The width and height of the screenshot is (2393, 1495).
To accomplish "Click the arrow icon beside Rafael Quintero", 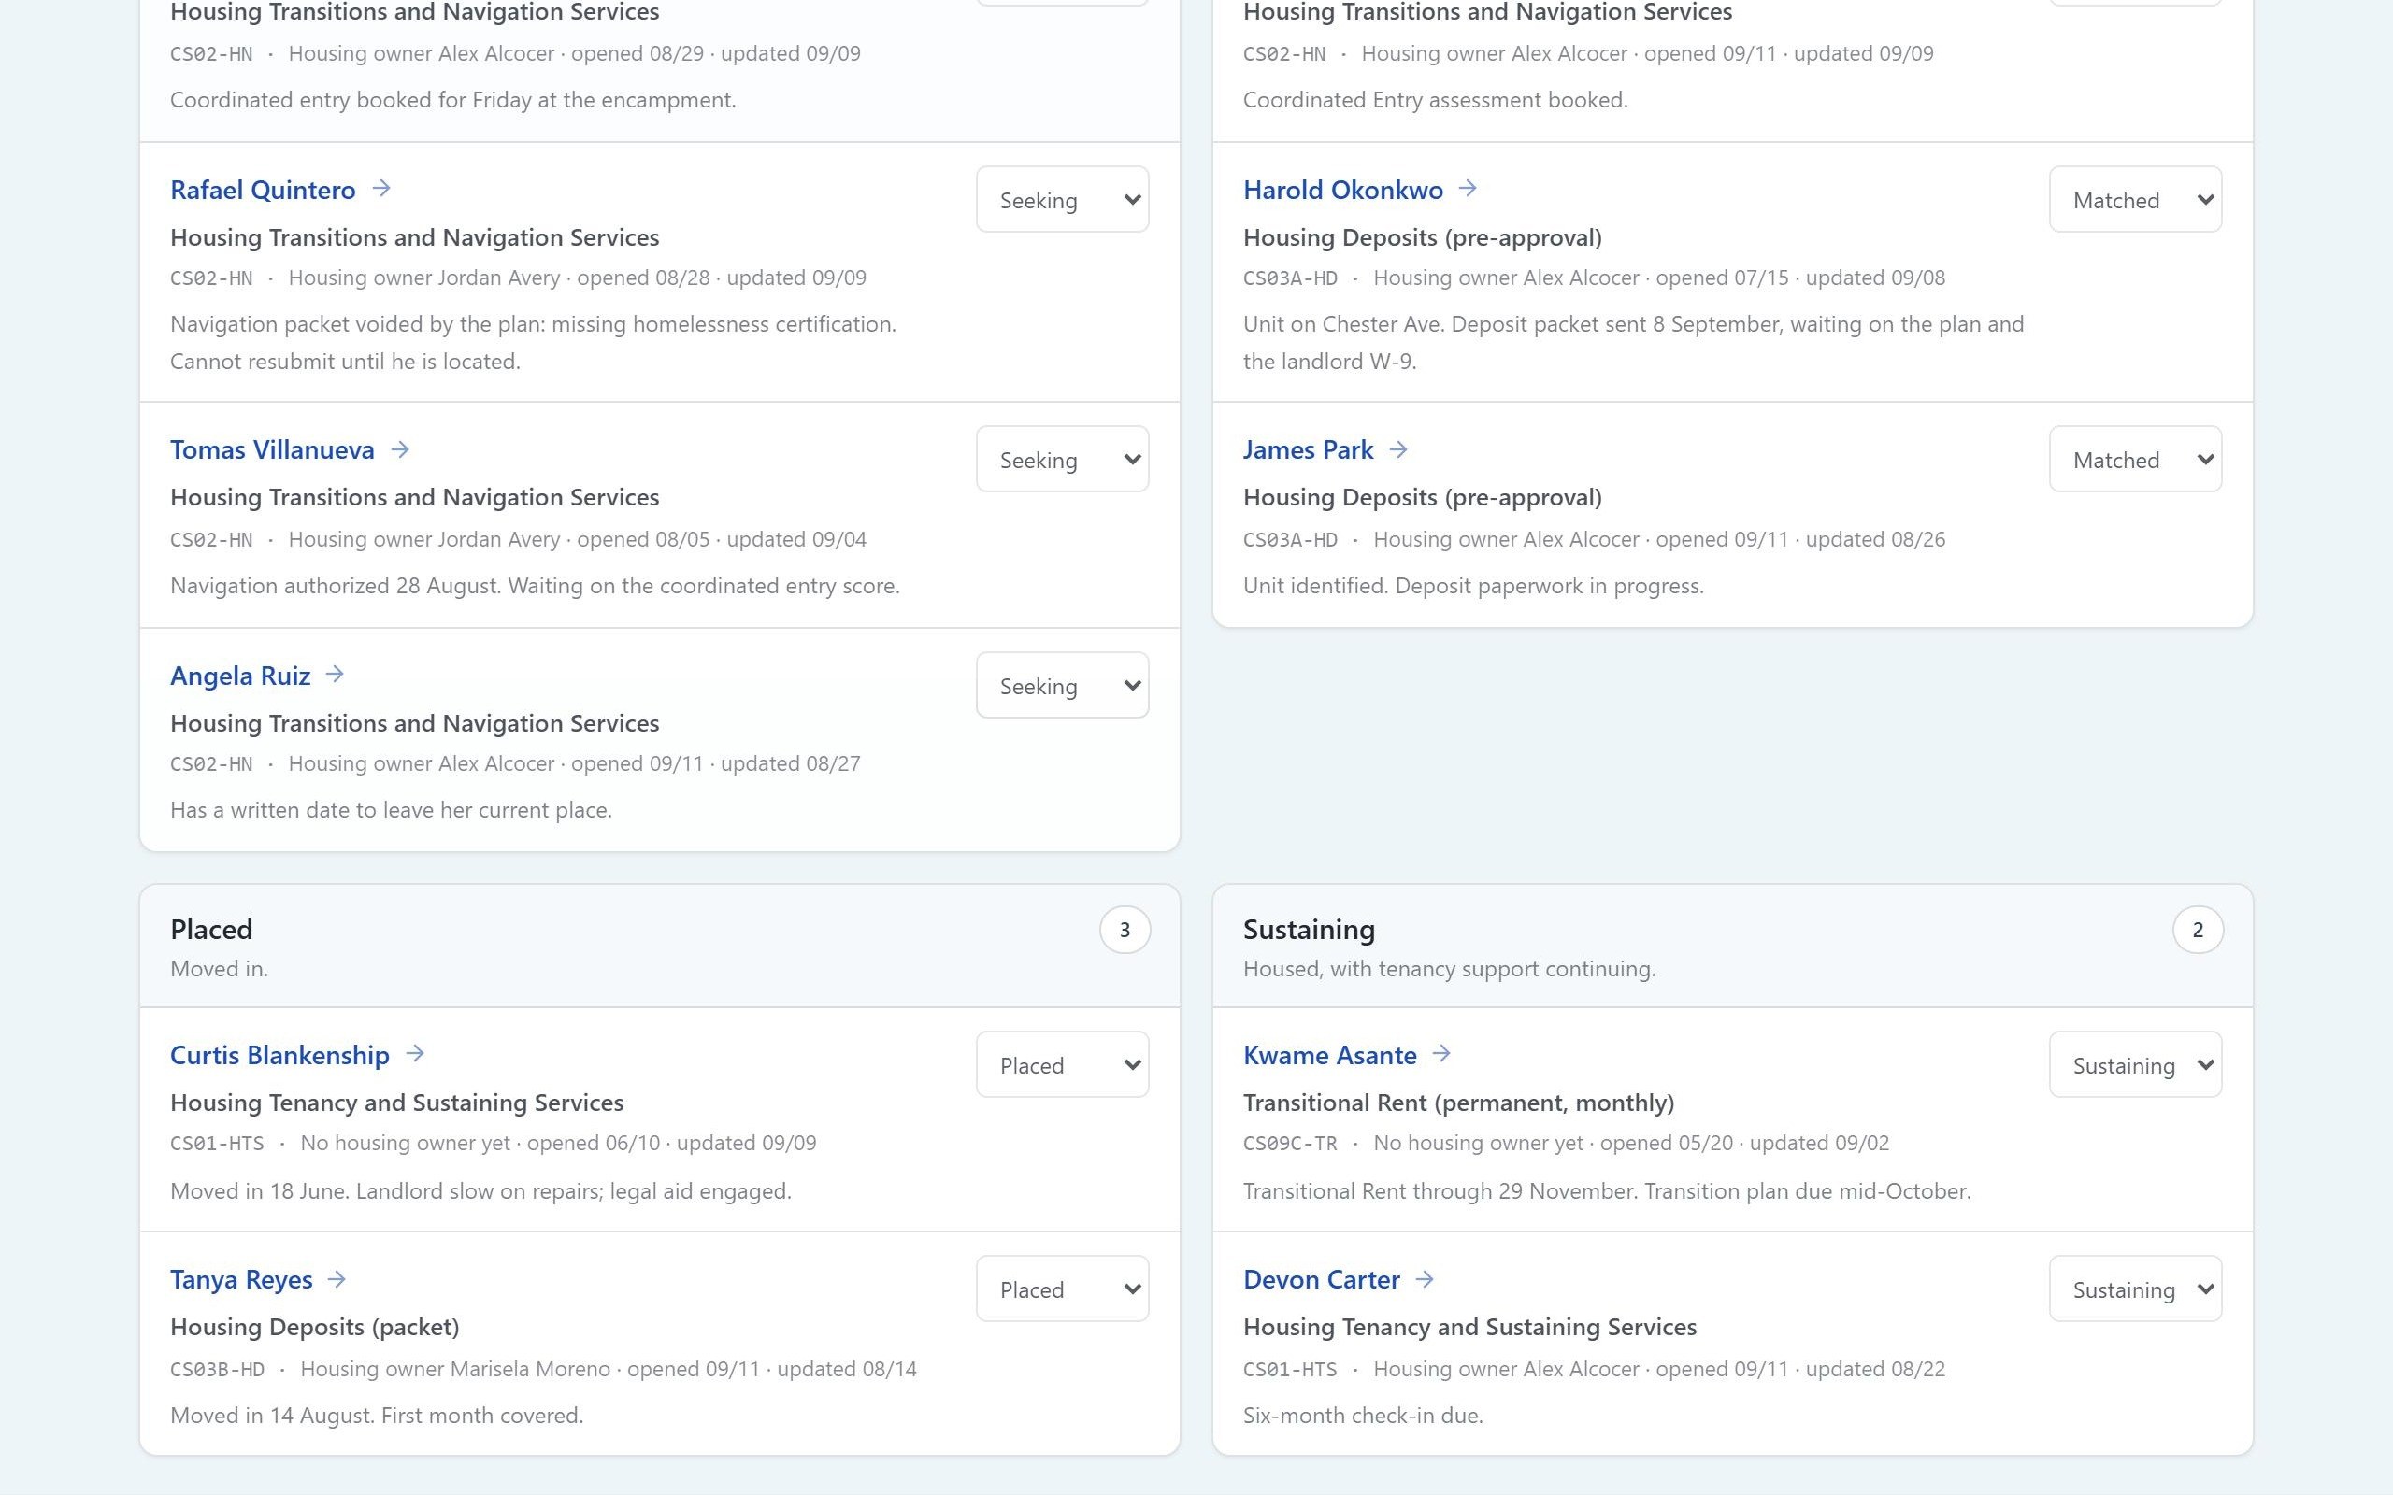I will pyautogui.click(x=381, y=189).
